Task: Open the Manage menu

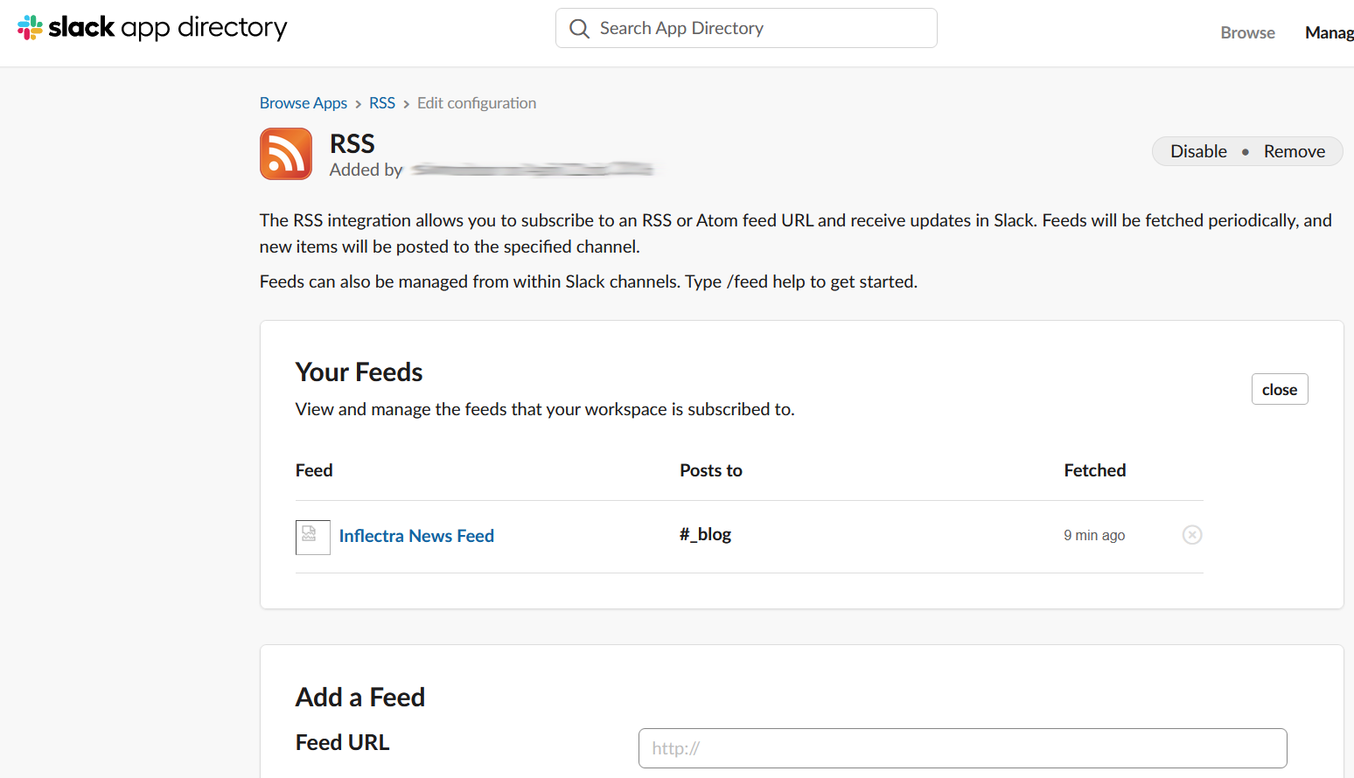Action: [x=1328, y=32]
